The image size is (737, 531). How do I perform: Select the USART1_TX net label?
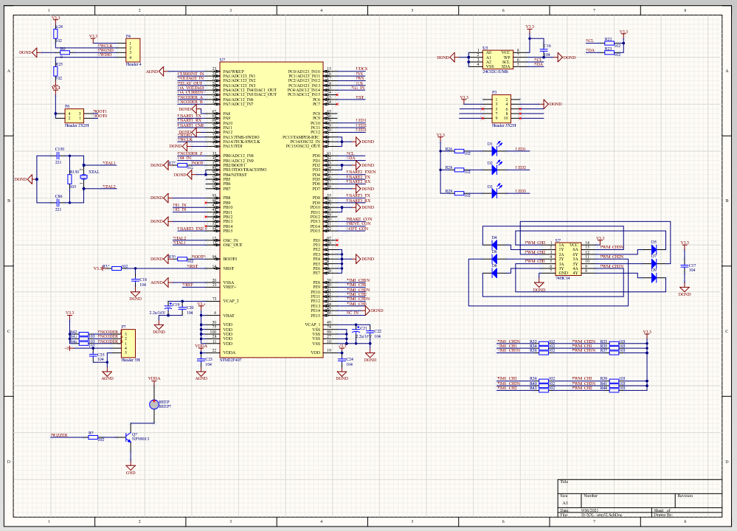[189, 116]
